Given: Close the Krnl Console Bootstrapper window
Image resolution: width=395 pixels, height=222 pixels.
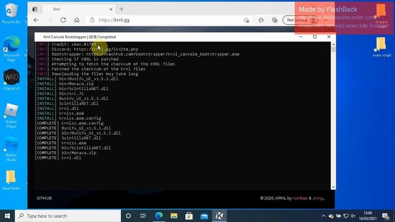Looking at the screenshot, I should pyautogui.click(x=329, y=37).
